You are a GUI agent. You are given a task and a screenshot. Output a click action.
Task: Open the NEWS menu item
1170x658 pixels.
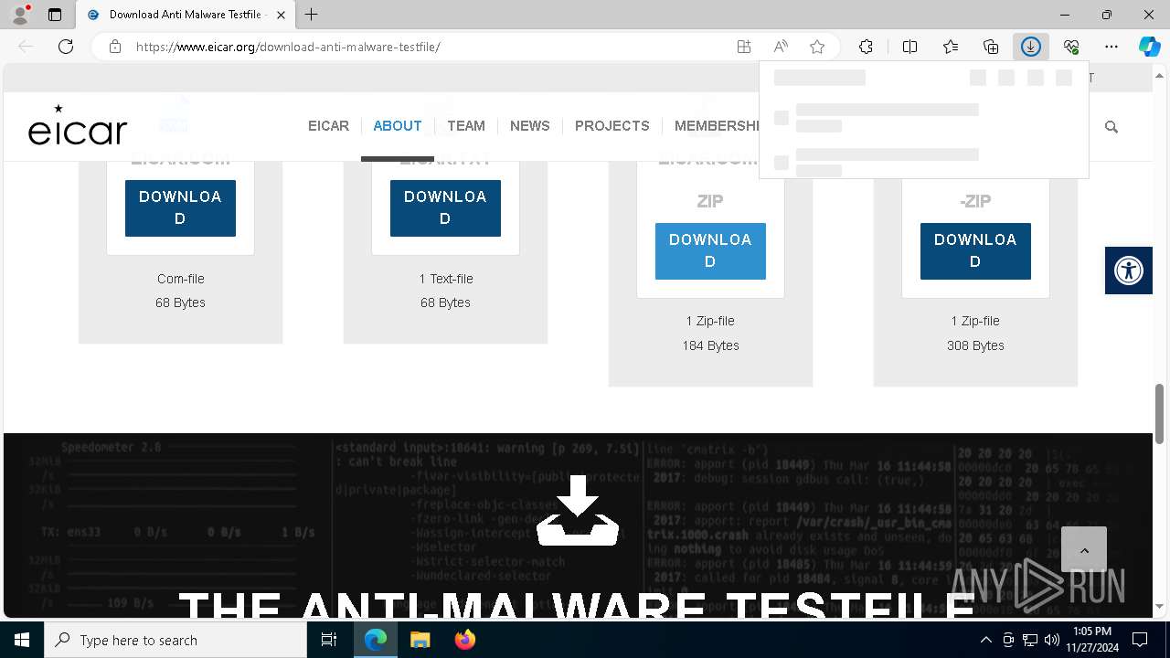tap(530, 126)
